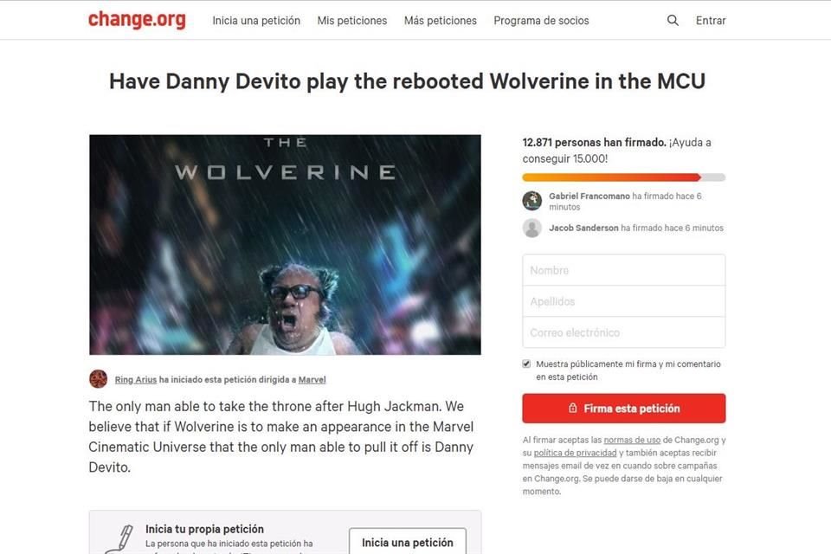Click the change.org logo
Screen dimensions: 831x554
(137, 20)
